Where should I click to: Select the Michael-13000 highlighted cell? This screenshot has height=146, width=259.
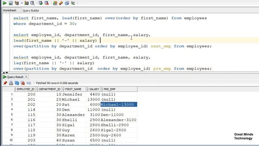(119, 105)
